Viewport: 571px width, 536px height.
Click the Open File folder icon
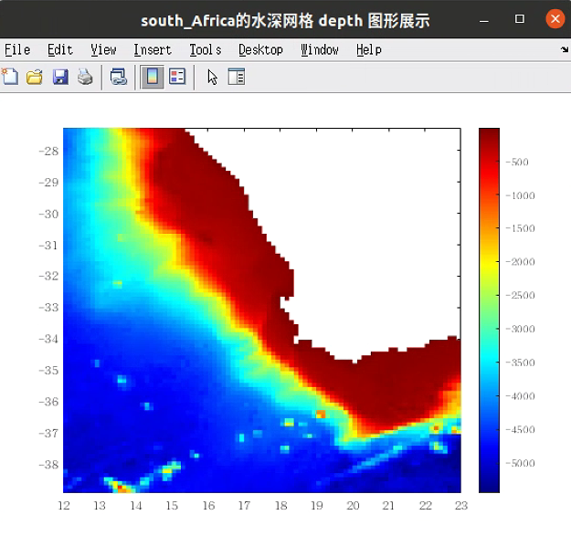(x=34, y=77)
